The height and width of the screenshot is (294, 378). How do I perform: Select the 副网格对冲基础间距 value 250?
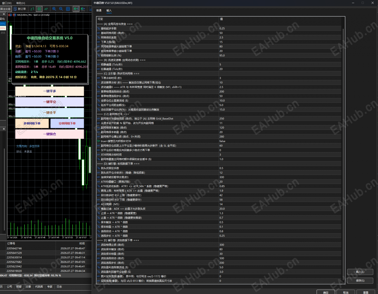[280, 119]
